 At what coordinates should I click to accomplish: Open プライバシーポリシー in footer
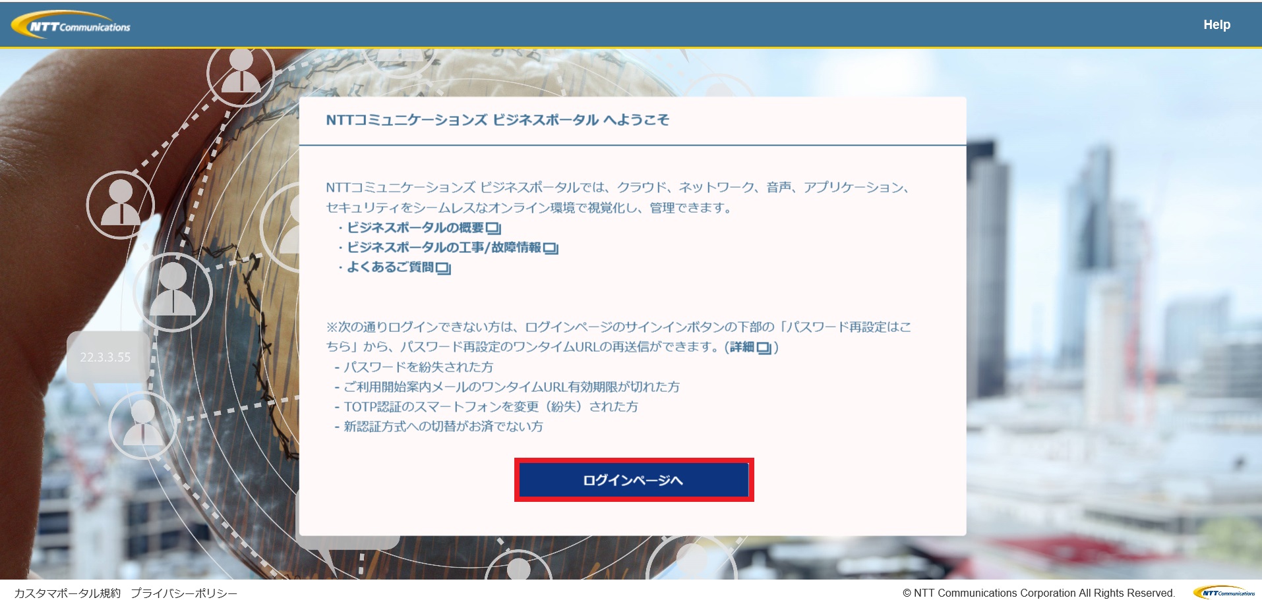[184, 593]
